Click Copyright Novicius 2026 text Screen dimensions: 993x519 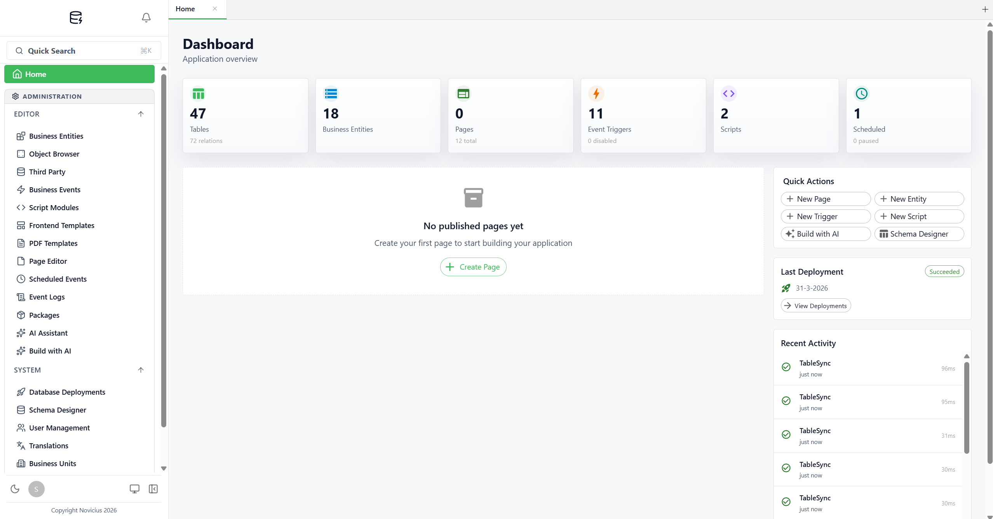[x=84, y=510]
